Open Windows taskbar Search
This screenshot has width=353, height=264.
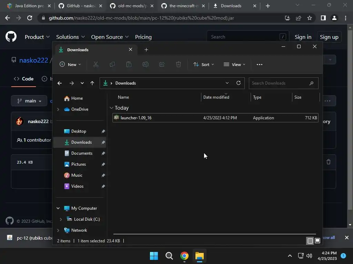pyautogui.click(x=169, y=256)
